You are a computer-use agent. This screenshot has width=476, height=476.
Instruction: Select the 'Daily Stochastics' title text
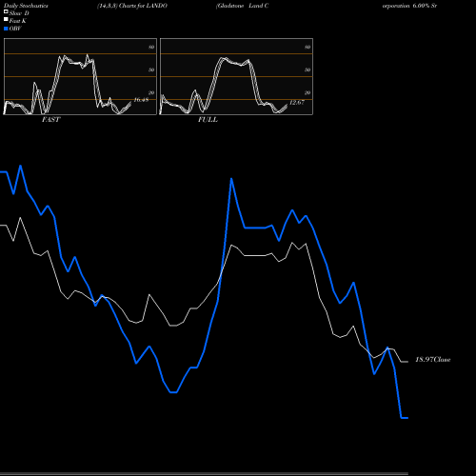[x=26, y=6]
